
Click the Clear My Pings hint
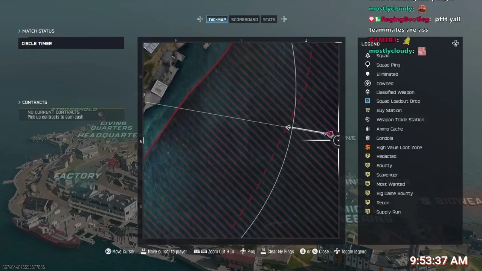277,251
